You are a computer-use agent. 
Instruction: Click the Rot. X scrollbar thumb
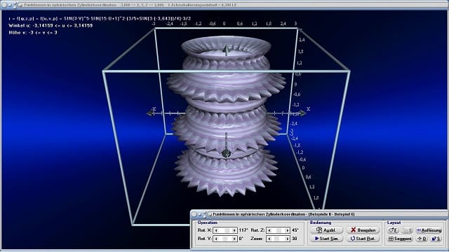pos(227,230)
